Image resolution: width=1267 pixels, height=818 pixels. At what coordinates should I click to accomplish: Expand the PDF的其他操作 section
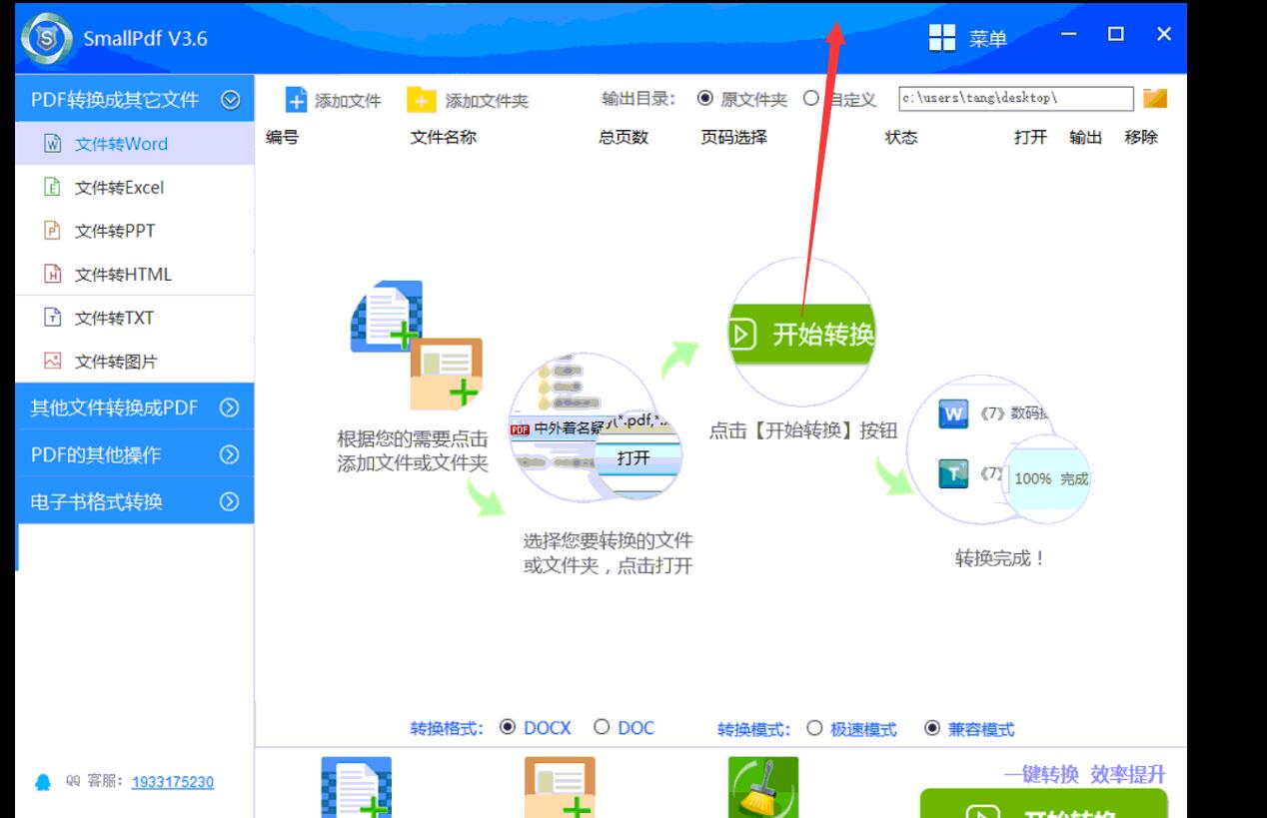pos(230,454)
